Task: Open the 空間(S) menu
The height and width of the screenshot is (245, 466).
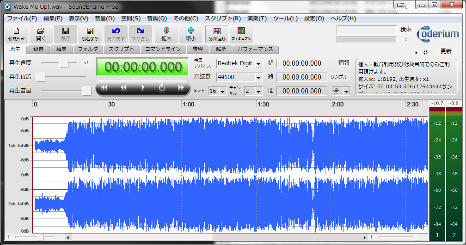Action: pyautogui.click(x=131, y=18)
